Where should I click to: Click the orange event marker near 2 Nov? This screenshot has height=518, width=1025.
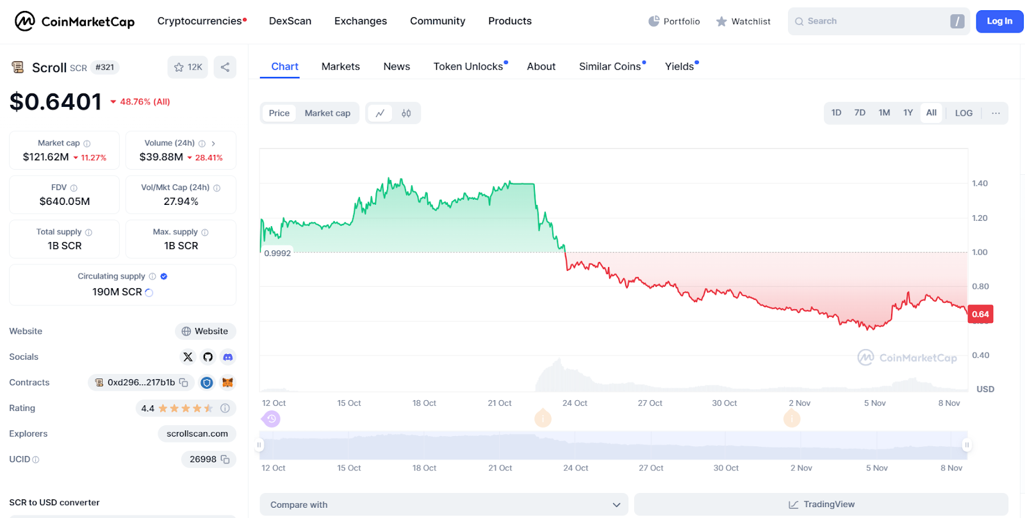click(792, 419)
